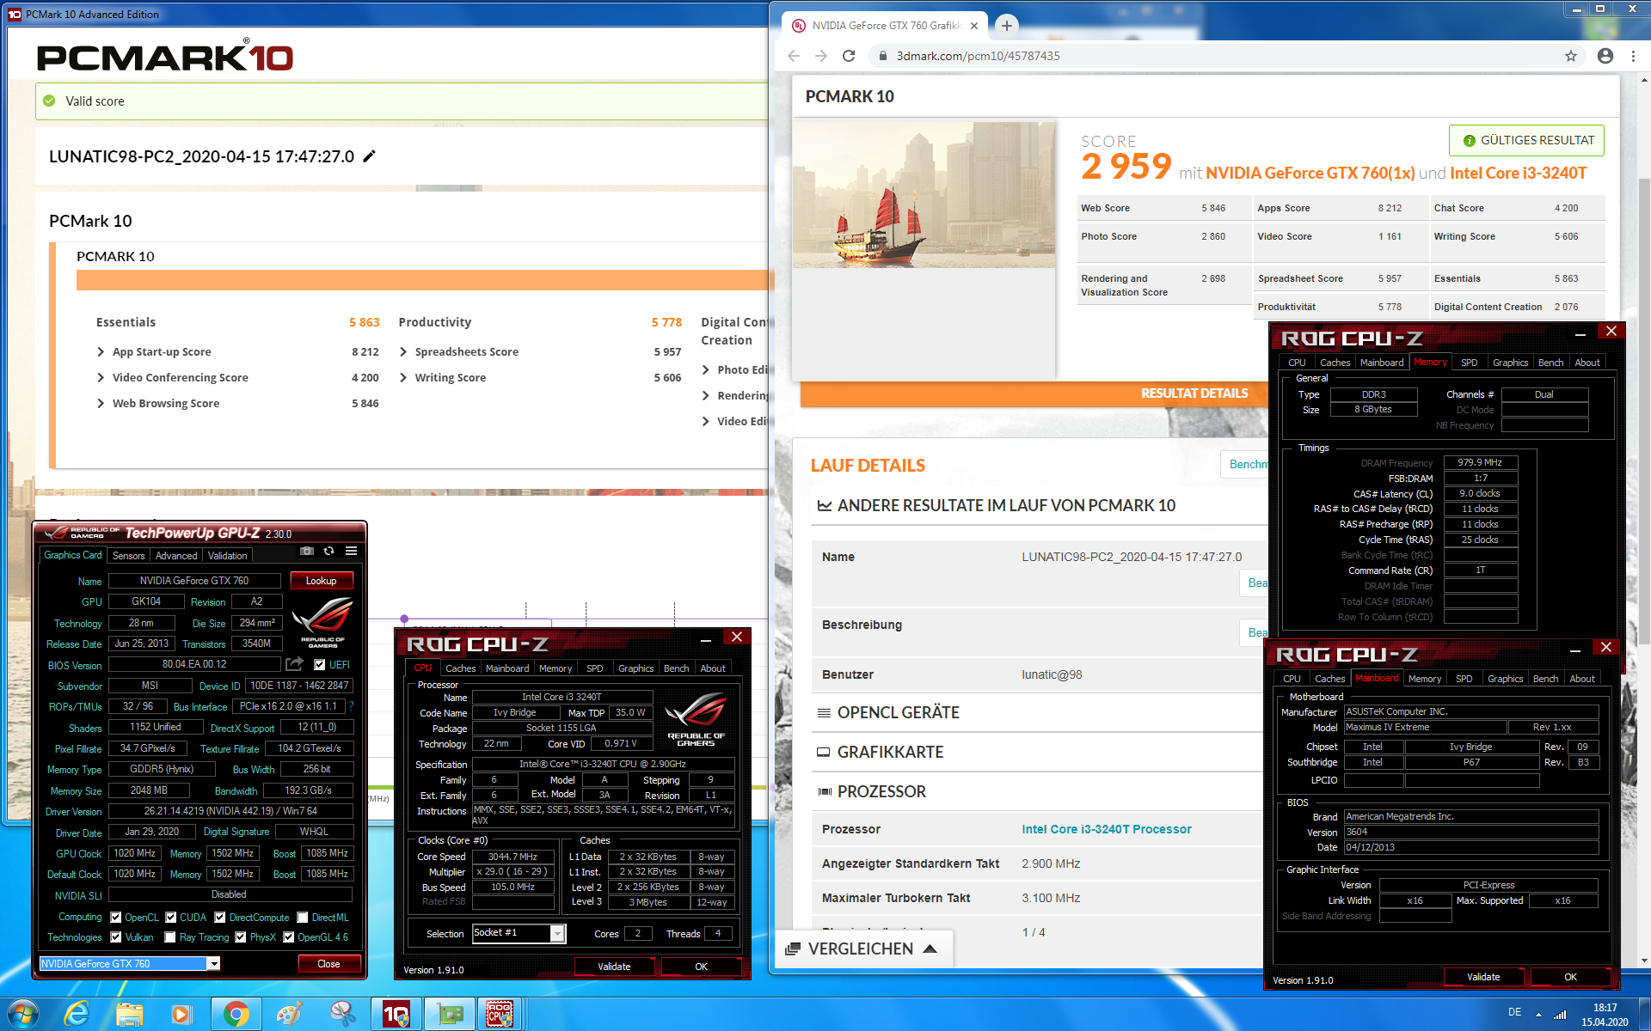Switch to Advanced tab in GPU-Z
This screenshot has width=1651, height=1031.
[175, 556]
